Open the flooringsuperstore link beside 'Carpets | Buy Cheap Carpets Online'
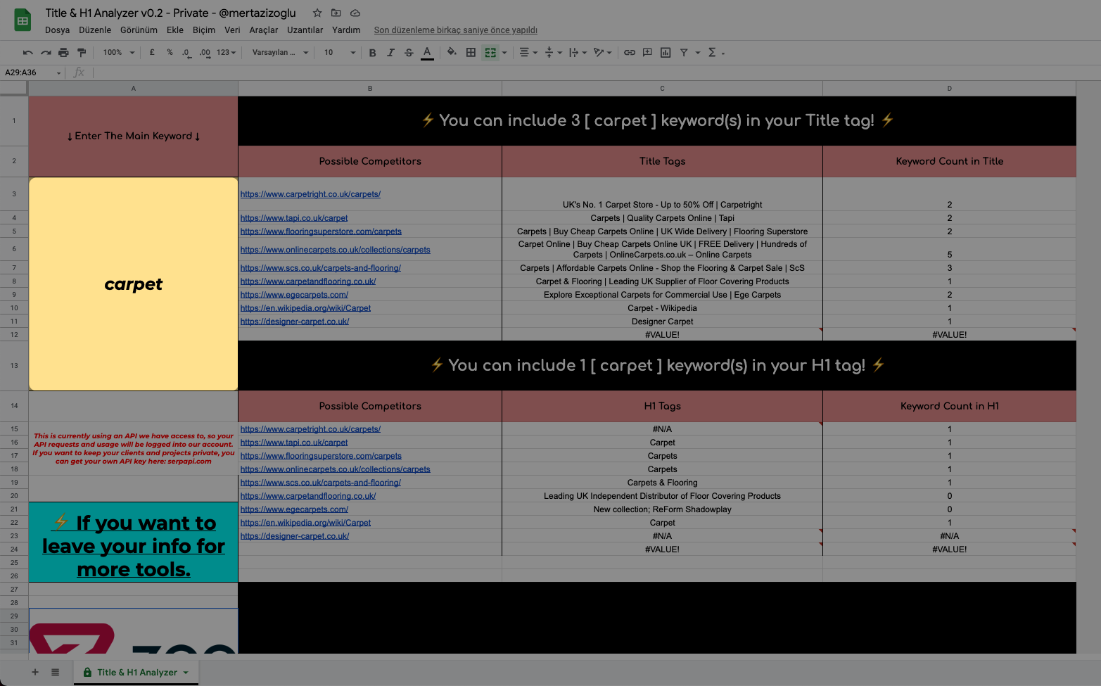Viewport: 1101px width, 686px height. [321, 231]
